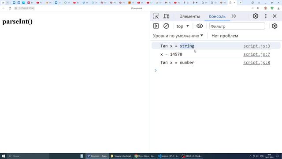Switch to the Элементы tab
This screenshot has height=159, width=282.
point(189,16)
